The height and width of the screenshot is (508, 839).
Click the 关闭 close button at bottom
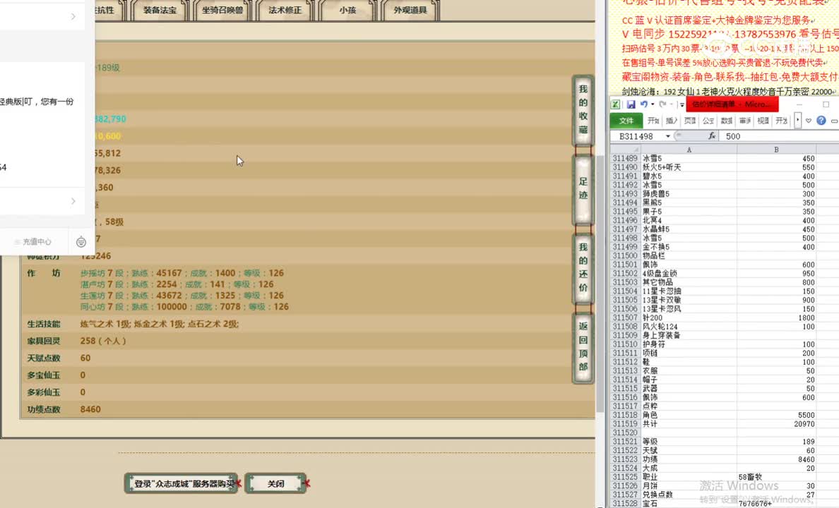275,483
